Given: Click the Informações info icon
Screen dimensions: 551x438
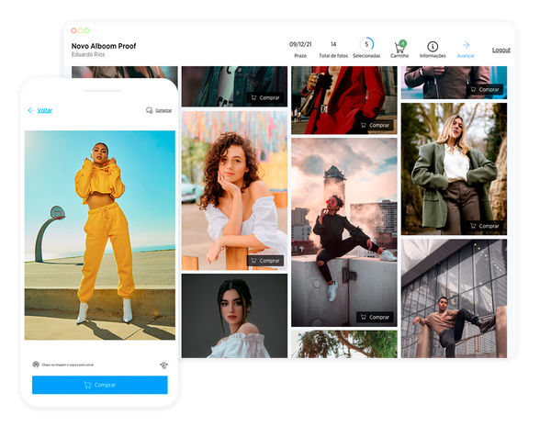Looking at the screenshot, I should click(433, 46).
